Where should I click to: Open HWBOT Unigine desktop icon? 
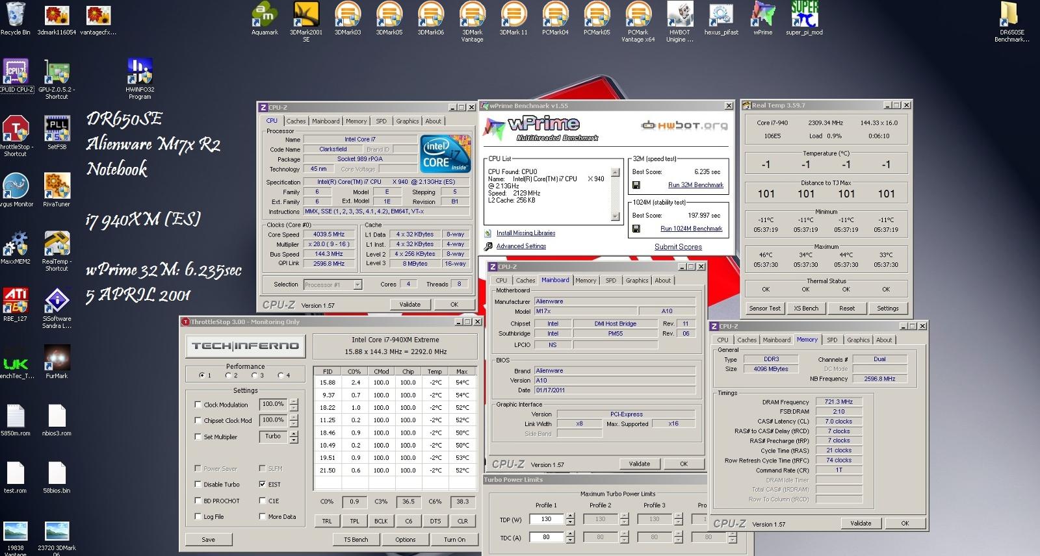tap(680, 21)
